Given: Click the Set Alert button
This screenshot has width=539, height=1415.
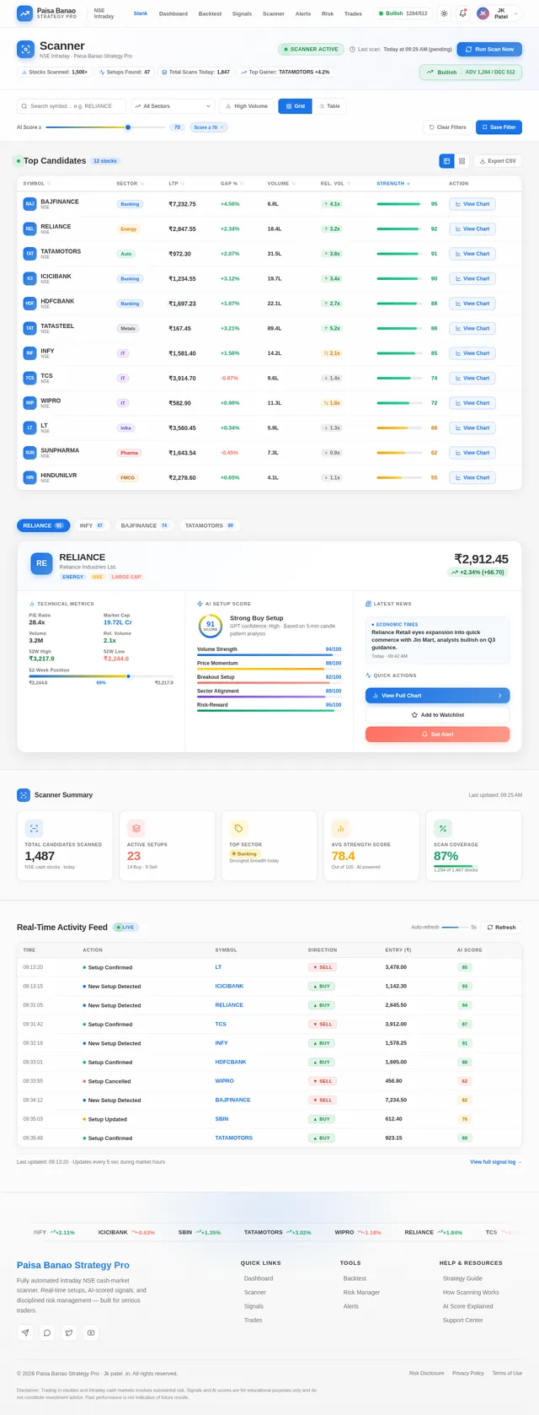Looking at the screenshot, I should point(437,734).
